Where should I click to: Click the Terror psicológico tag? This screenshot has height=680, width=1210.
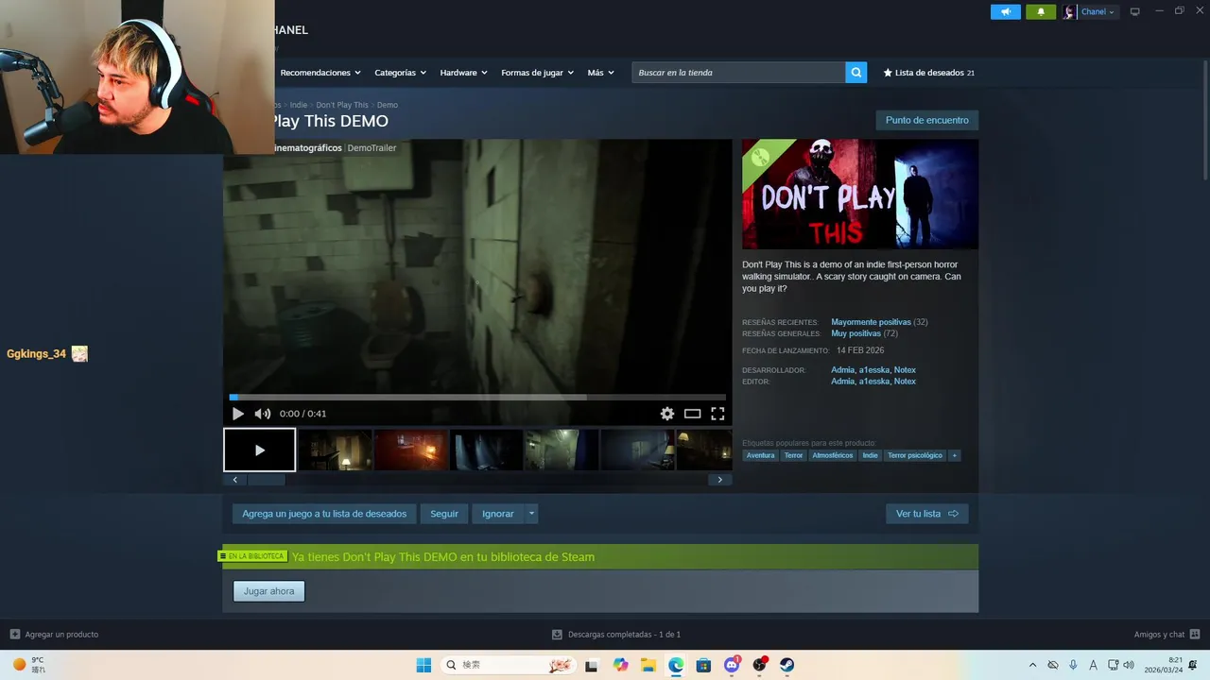pos(915,455)
